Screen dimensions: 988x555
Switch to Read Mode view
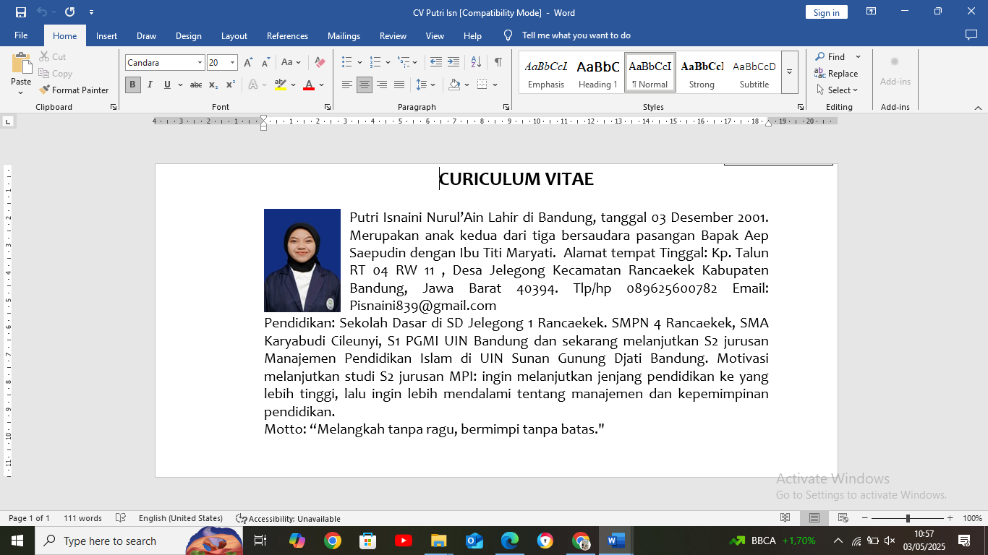coord(785,518)
